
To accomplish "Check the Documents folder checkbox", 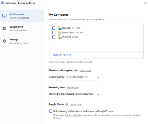I will (54, 33).
